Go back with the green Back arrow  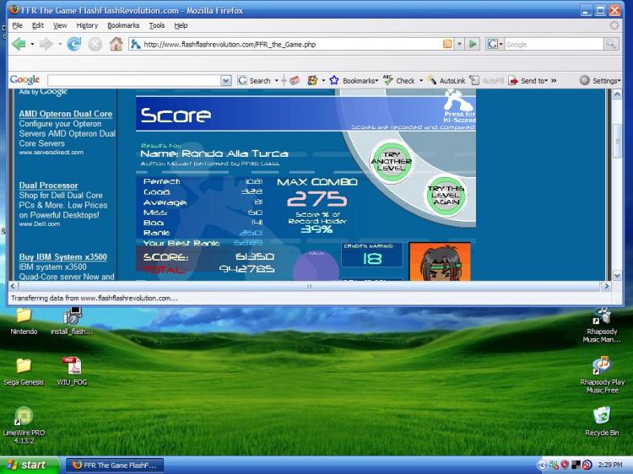(x=19, y=44)
